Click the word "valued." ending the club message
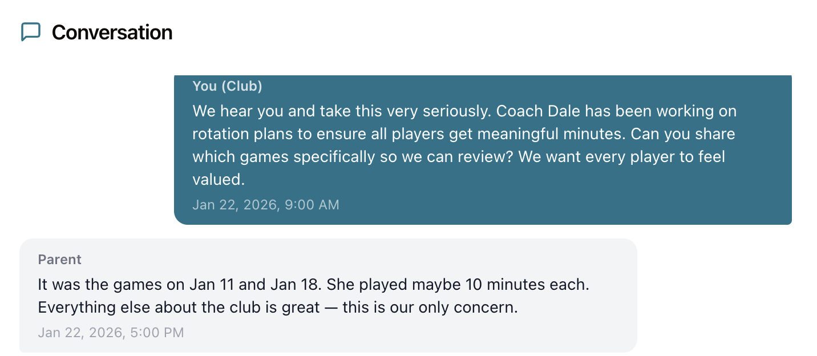Screen dimensions: 817x356 click(219, 179)
